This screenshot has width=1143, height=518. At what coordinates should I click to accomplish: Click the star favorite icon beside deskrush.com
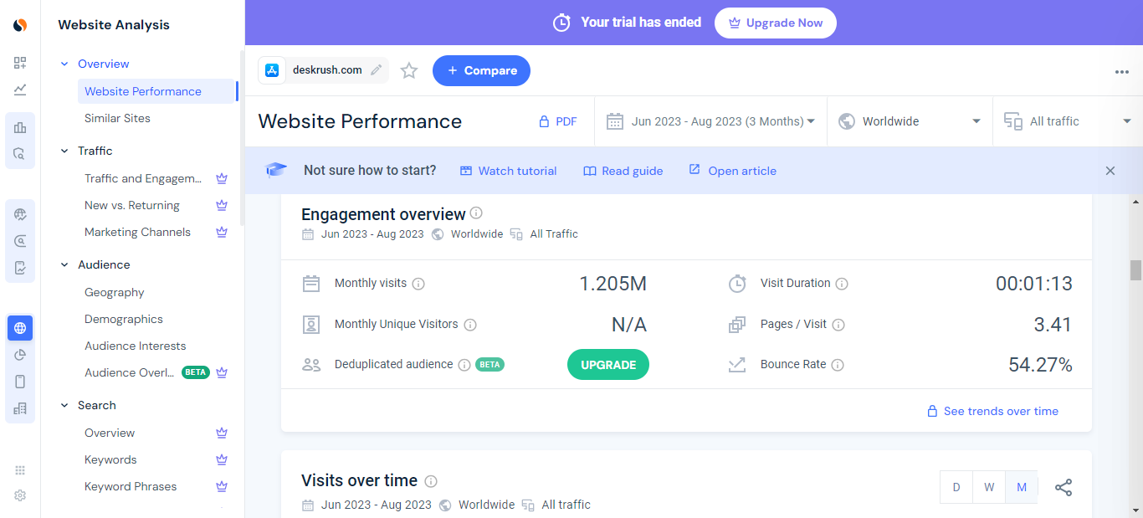click(x=409, y=71)
